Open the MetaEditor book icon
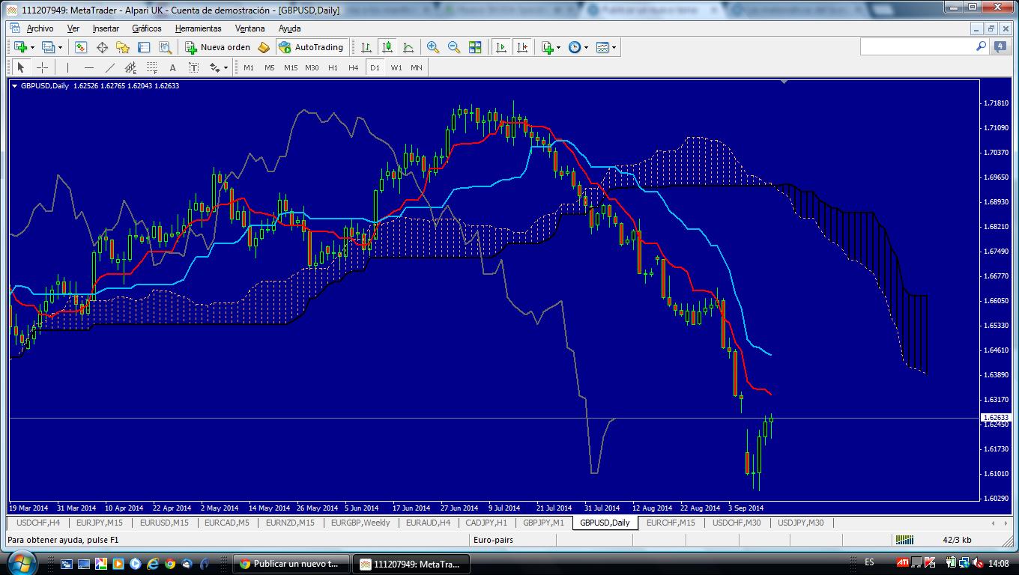 263,47
